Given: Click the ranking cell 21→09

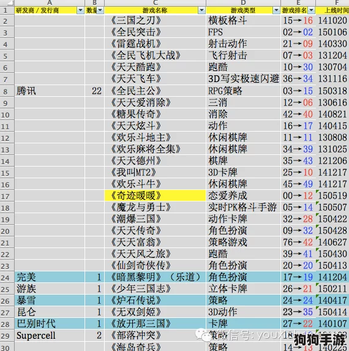Looking at the screenshot, I should [x=298, y=44].
